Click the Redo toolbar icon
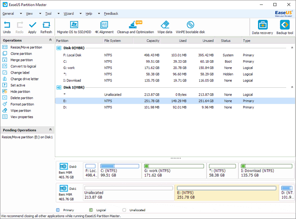296x219 pixels. point(20,27)
